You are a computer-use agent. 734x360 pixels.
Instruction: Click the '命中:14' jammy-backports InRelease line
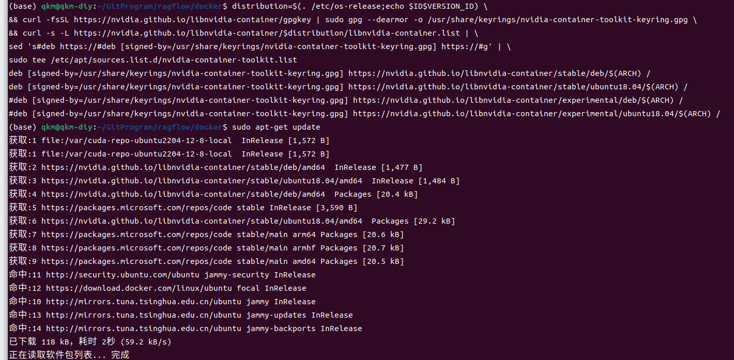click(186, 328)
